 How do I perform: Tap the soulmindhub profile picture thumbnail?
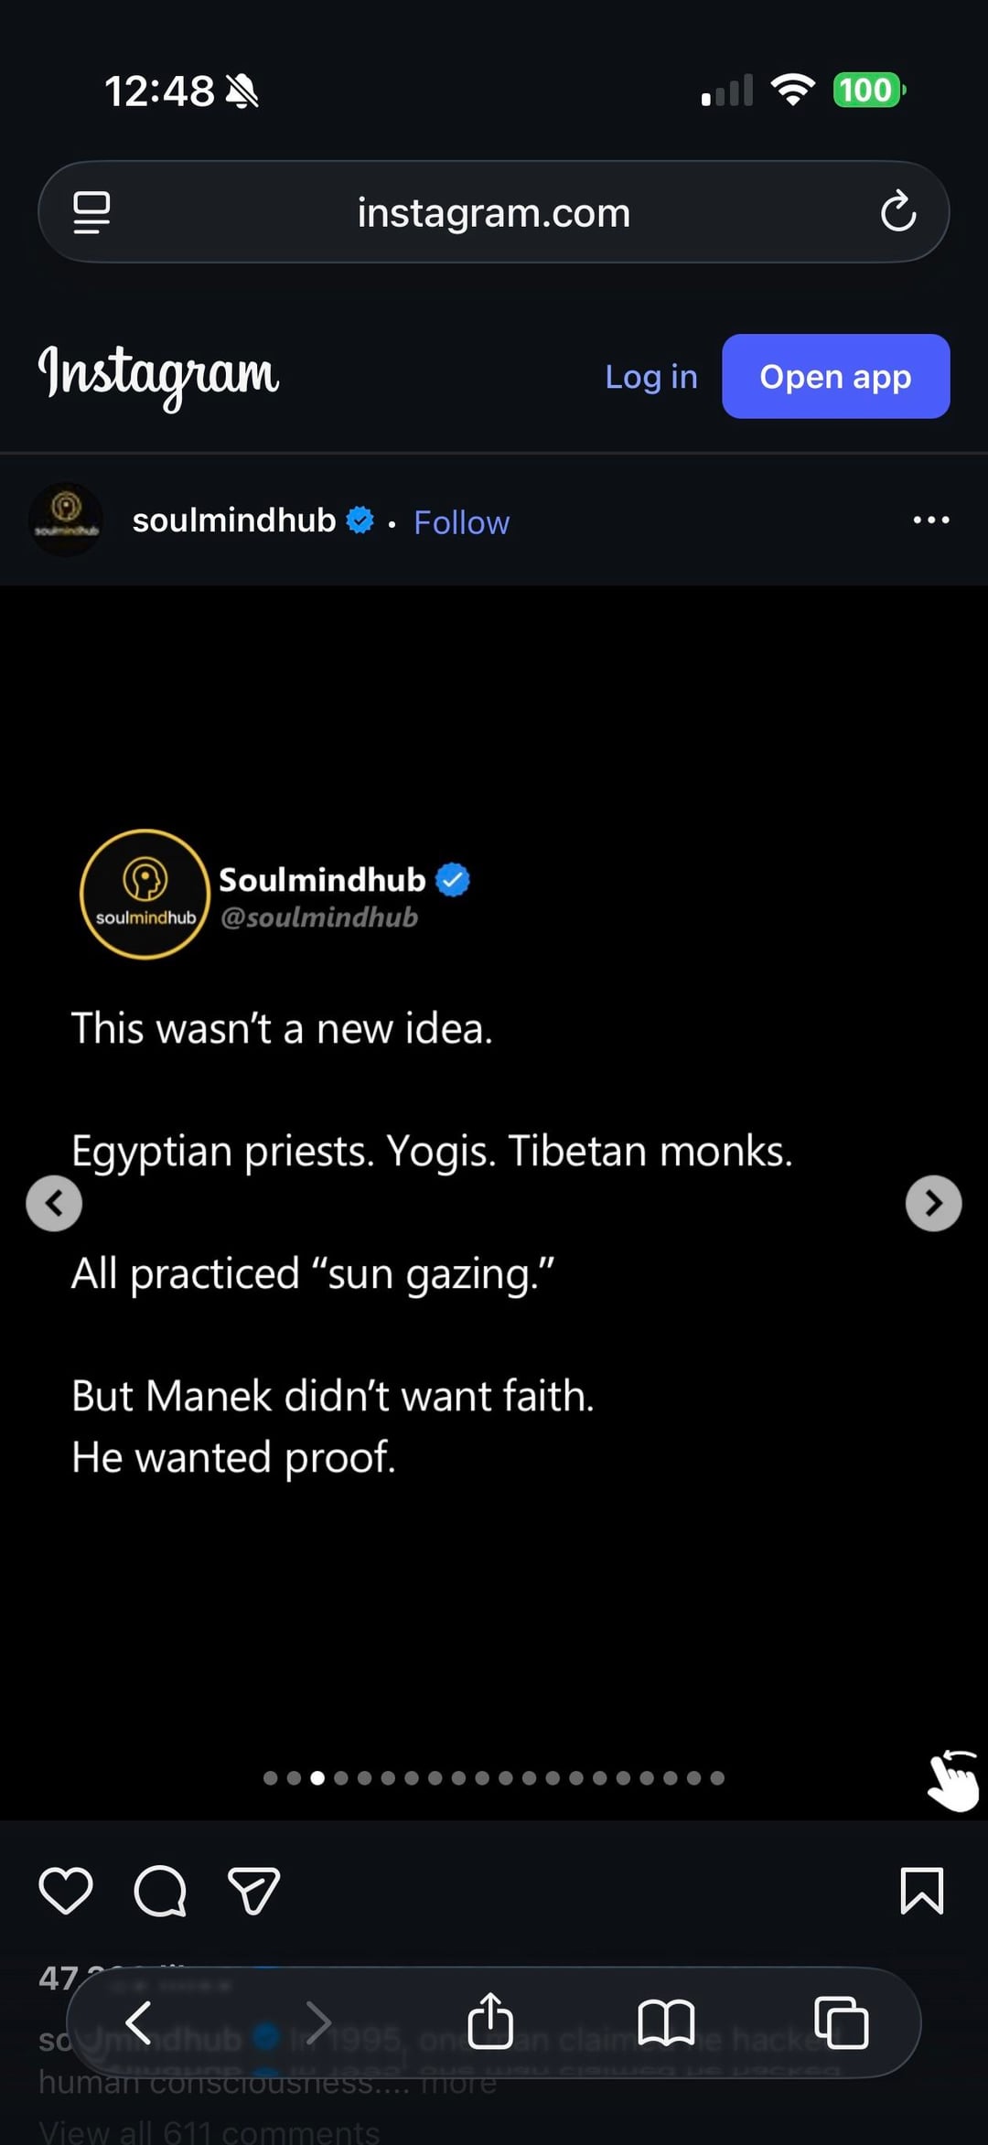[x=66, y=520]
